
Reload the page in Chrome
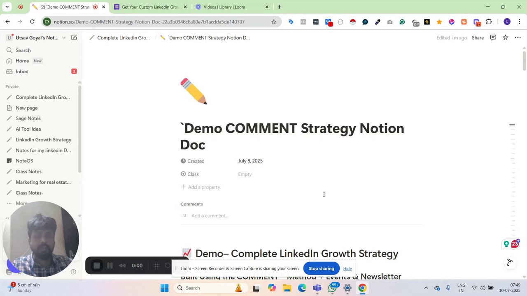coord(32,22)
